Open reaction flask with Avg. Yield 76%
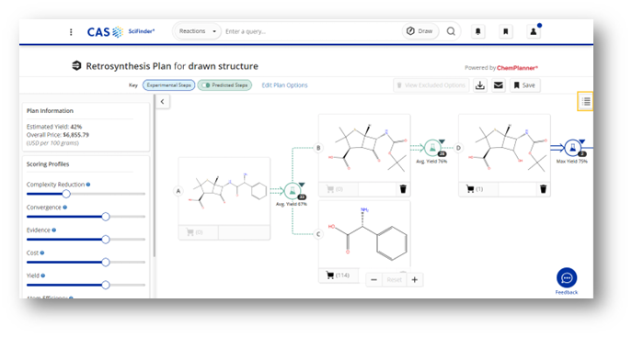The height and width of the screenshot is (337, 632). tap(432, 148)
